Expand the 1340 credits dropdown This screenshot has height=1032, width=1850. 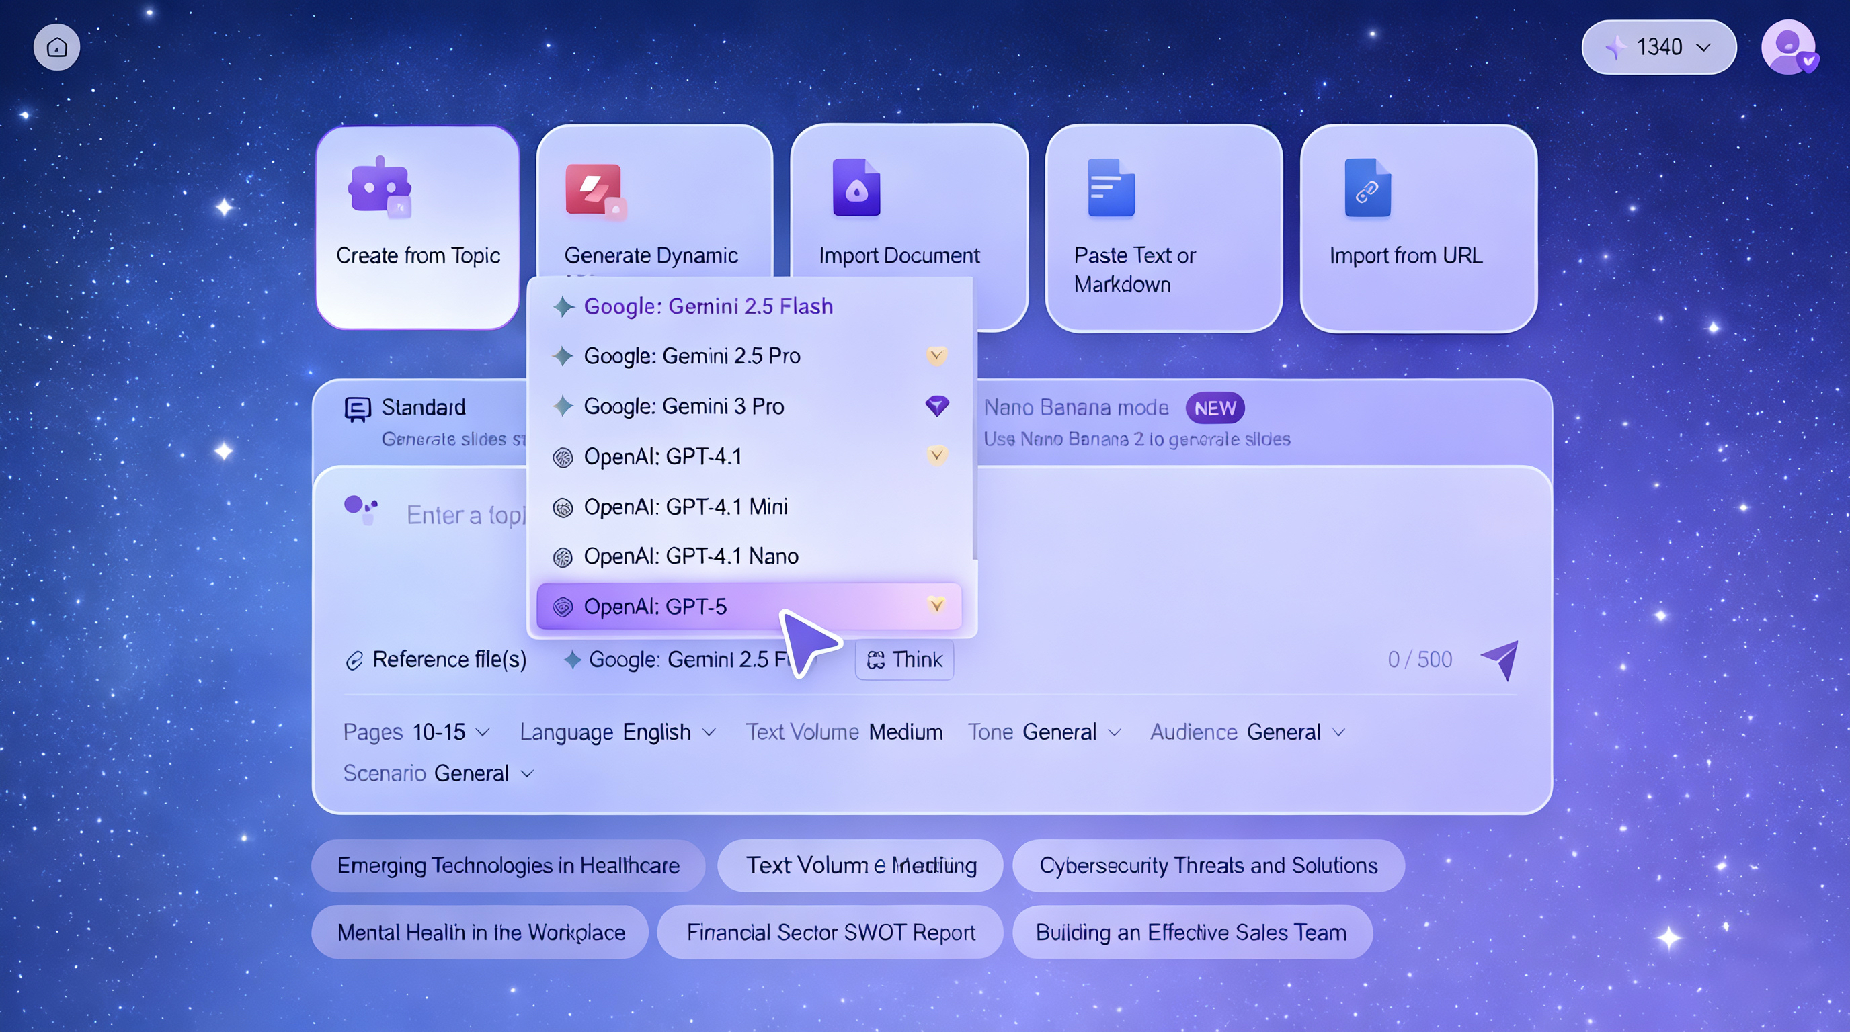(x=1658, y=47)
